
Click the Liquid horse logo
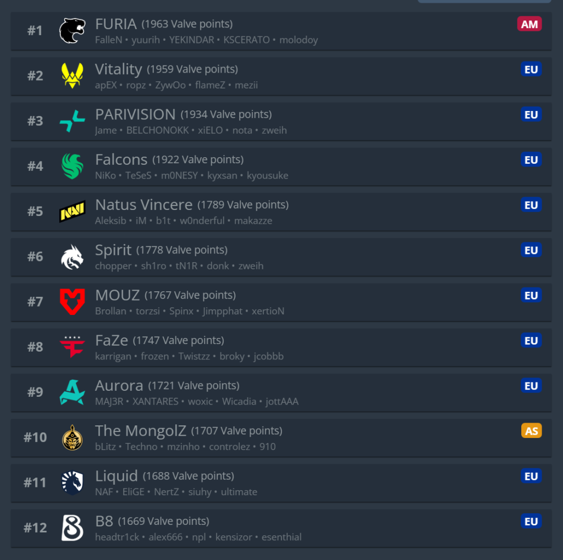72,483
